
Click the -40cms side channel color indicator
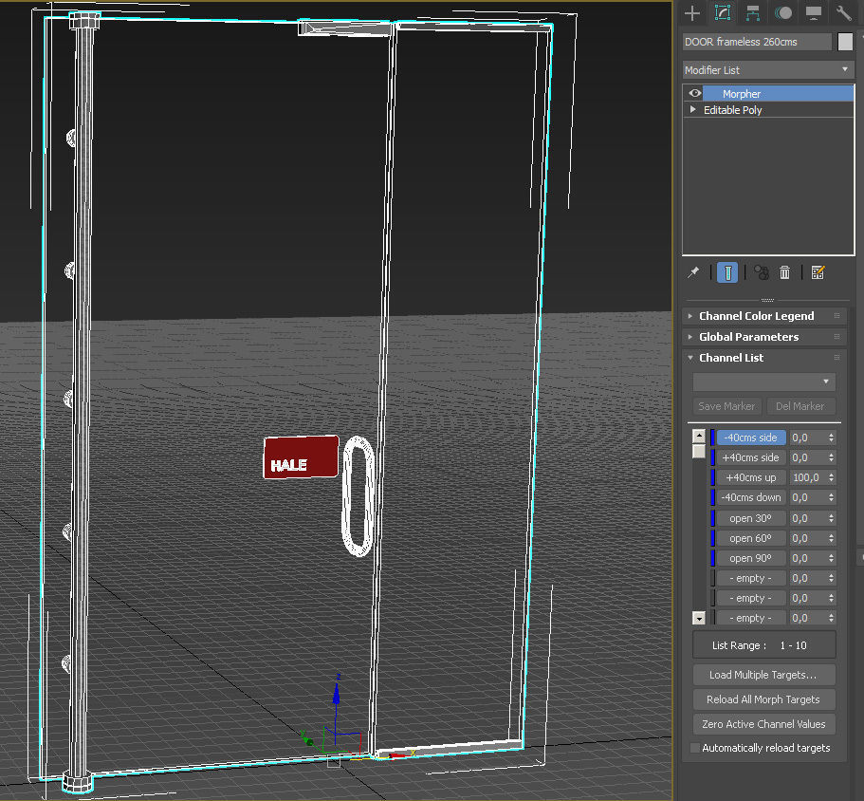coord(712,438)
